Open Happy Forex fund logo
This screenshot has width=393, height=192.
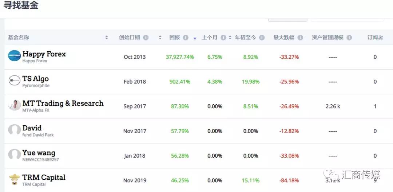[x=14, y=56]
